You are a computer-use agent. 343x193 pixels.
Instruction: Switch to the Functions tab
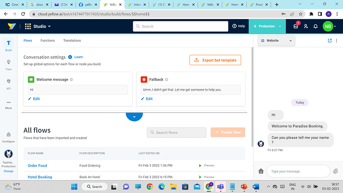[x=47, y=40]
